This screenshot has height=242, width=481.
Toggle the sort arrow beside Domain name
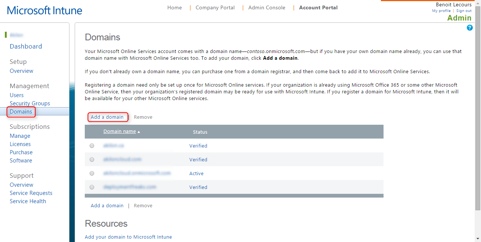pos(139,132)
